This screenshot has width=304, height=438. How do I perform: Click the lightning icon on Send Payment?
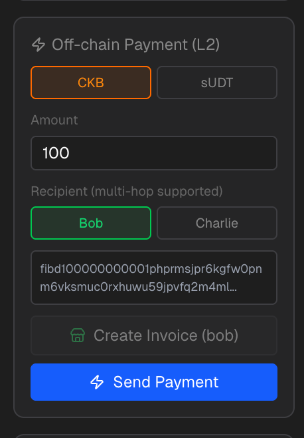click(97, 382)
